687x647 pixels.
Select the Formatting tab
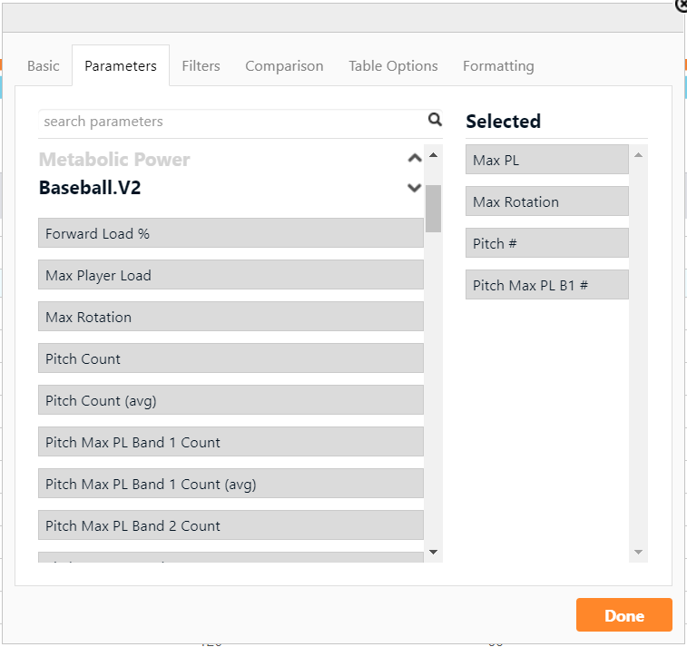click(x=498, y=66)
